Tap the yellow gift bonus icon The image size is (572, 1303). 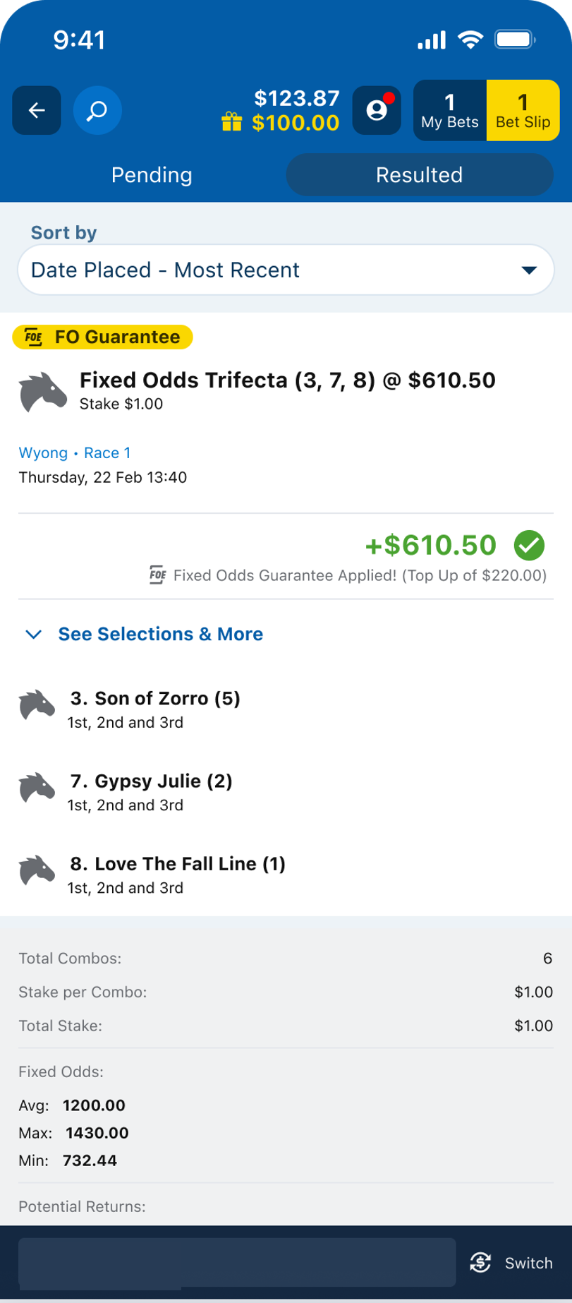pos(231,122)
